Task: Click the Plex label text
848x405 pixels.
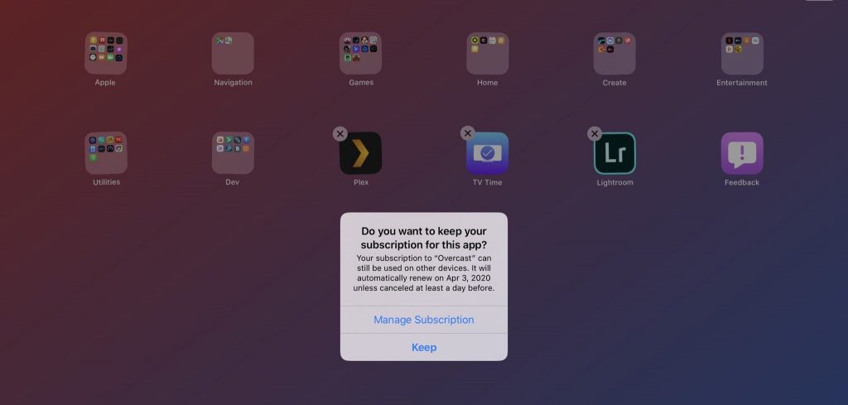Action: pyautogui.click(x=361, y=182)
